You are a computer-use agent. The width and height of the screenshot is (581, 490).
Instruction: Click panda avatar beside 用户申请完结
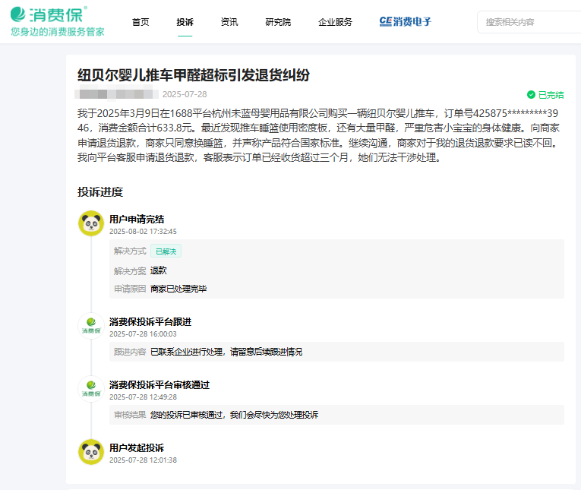point(91,223)
